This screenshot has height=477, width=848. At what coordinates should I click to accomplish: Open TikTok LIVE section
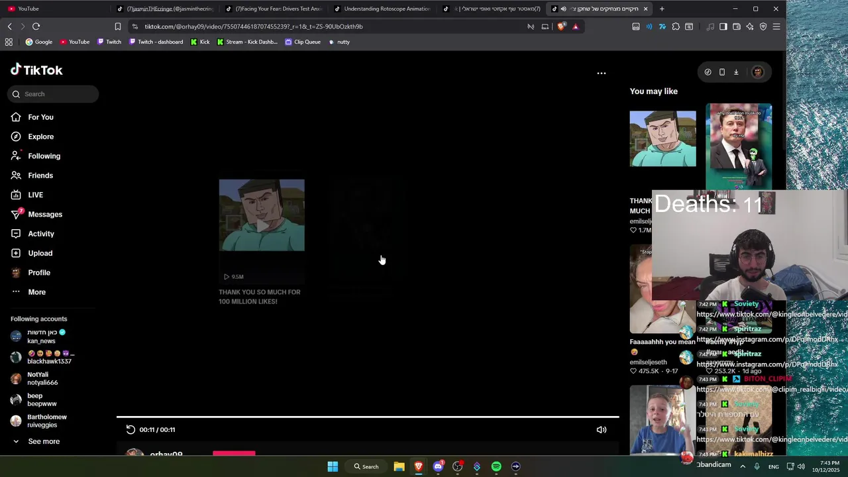tap(26, 195)
